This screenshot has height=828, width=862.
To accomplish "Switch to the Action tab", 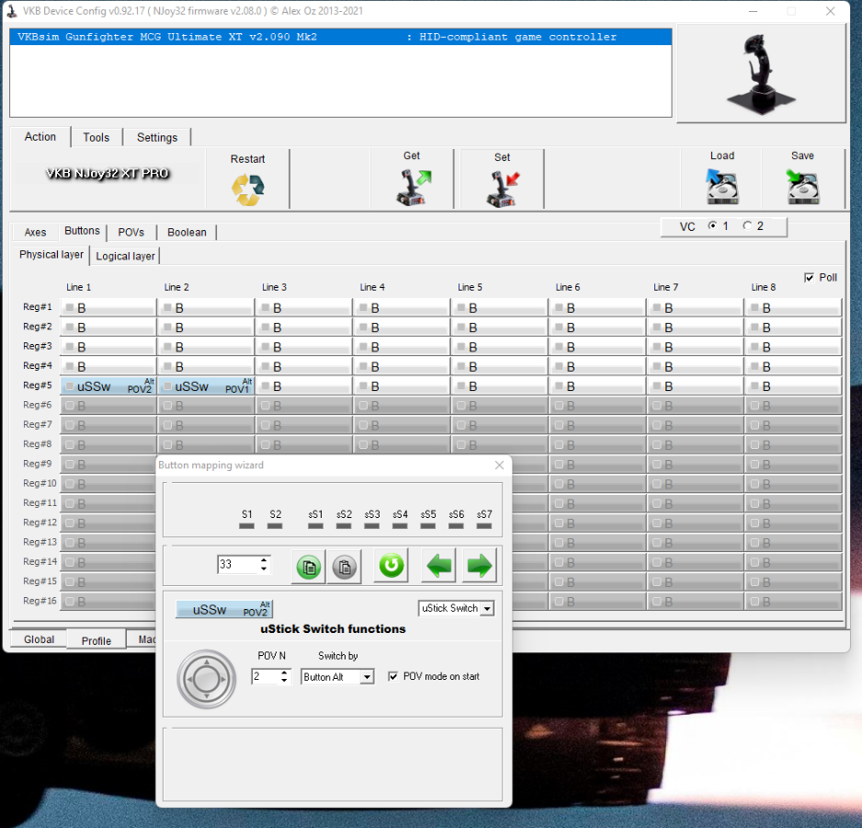I will (40, 136).
